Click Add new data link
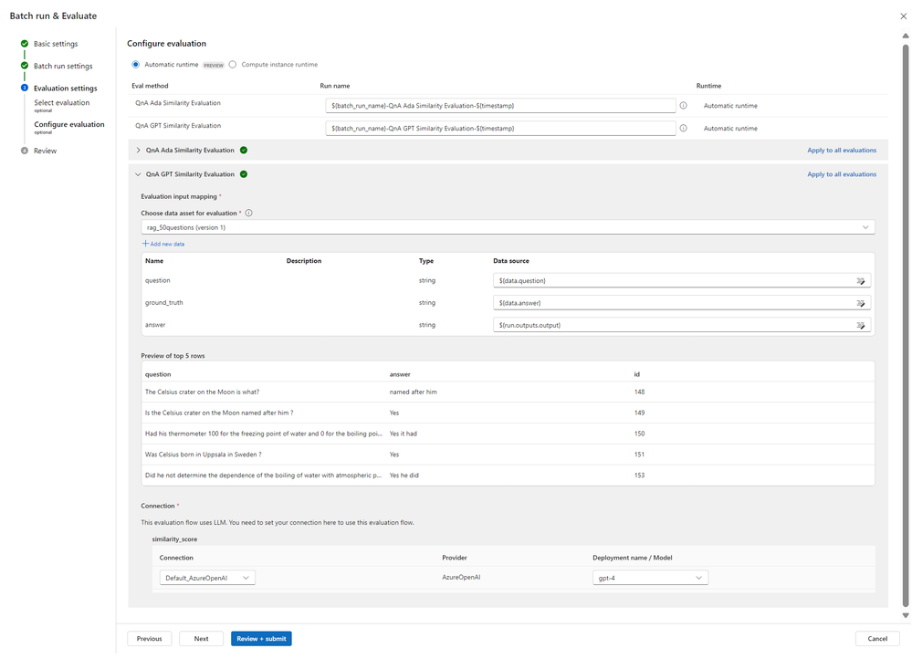Screen dimensions: 912x659 [167, 244]
